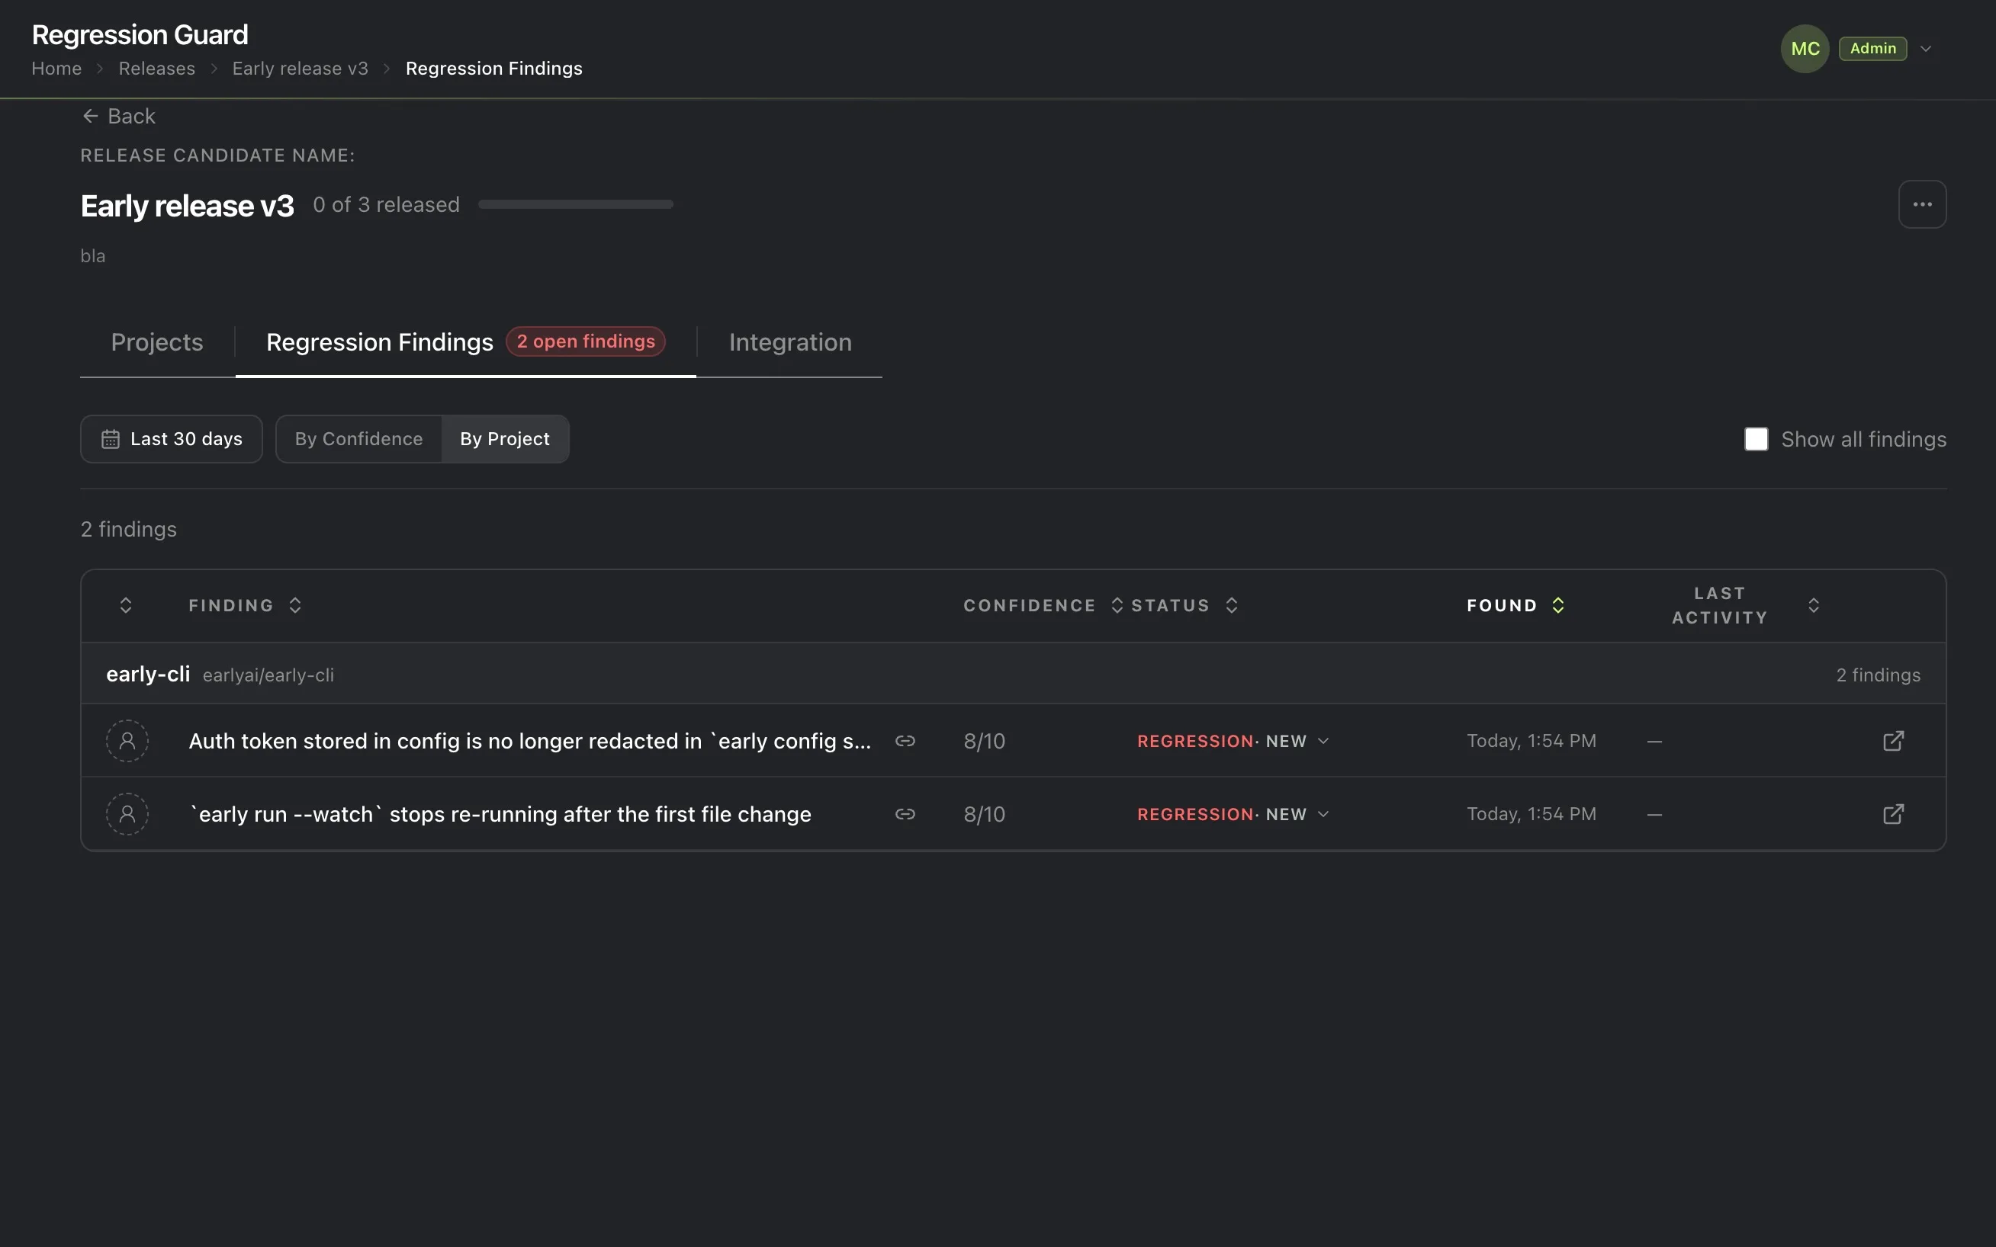Click the calendar icon in date filter

[111, 439]
